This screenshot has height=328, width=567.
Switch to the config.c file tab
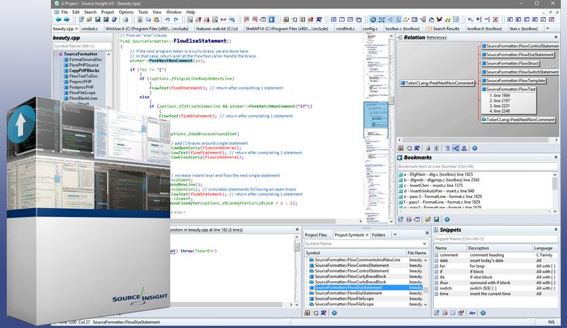(x=370, y=28)
